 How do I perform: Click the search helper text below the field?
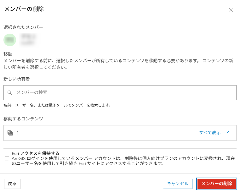tap(57, 105)
